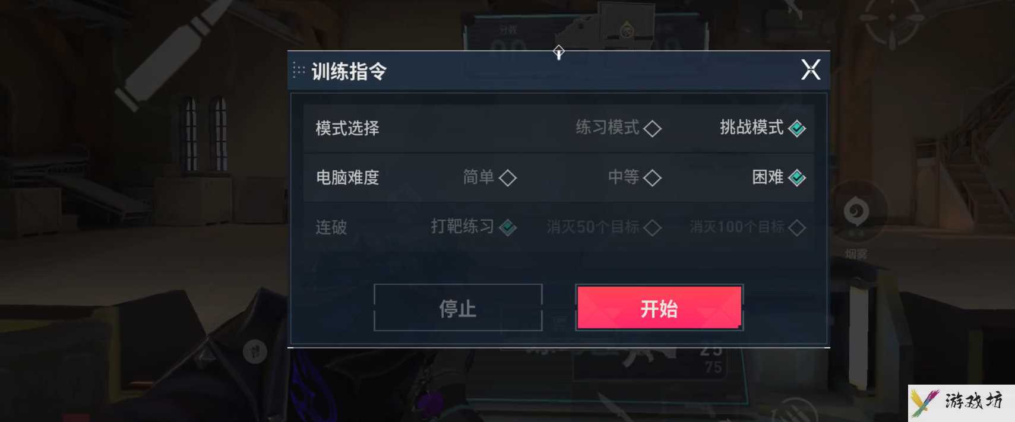Image resolution: width=1015 pixels, height=422 pixels.
Task: Tap the weapon ammo panel below dialog
Action: click(x=656, y=363)
